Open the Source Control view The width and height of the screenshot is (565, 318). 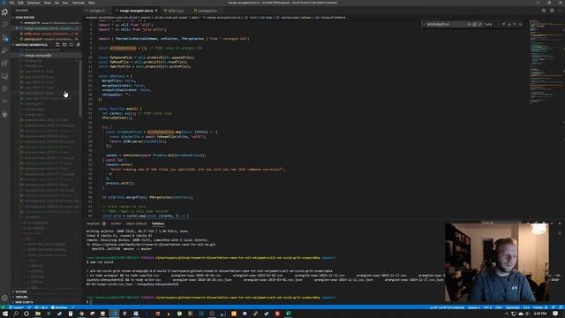4,37
